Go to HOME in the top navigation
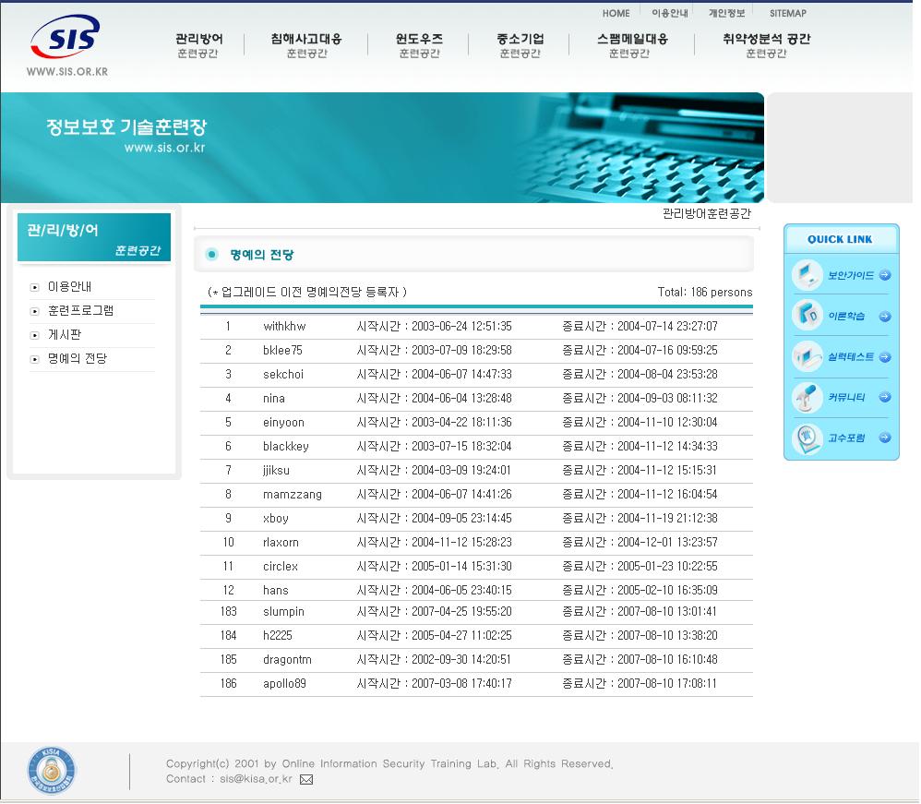This screenshot has height=804, width=921. [615, 13]
